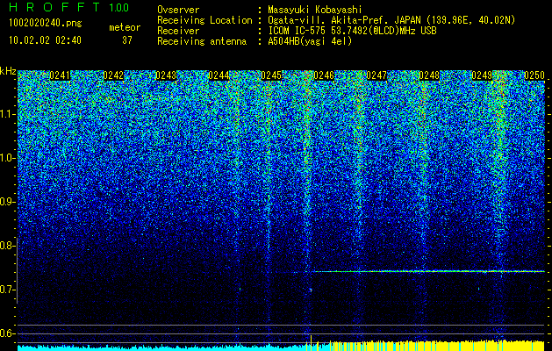Viewport: 552px width, 351px height.
Task: Click the 0248 time marker
Action: [429, 75]
